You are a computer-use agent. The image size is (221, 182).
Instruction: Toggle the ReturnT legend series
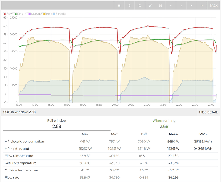[x=23, y=13]
